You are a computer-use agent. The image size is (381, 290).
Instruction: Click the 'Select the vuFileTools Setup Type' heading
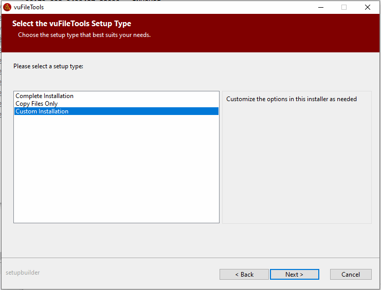(71, 24)
